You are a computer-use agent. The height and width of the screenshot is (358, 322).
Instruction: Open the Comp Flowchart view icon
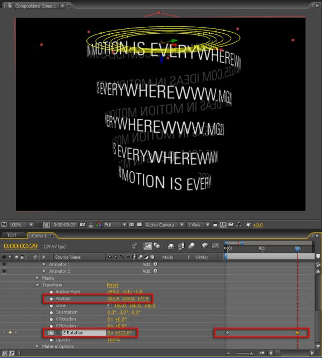(239, 225)
